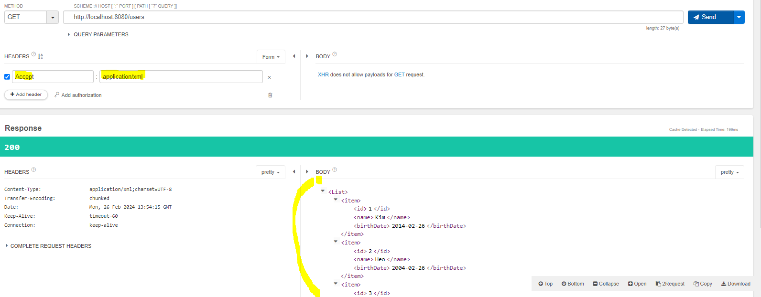Add authorization to the request
Image resolution: width=761 pixels, height=297 pixels.
tap(78, 95)
